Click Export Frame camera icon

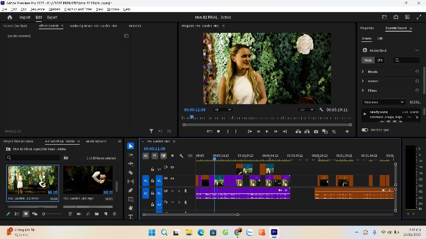tap(316, 131)
